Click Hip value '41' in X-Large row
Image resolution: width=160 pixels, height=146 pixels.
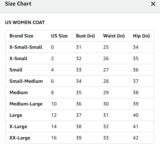[x=136, y=126]
